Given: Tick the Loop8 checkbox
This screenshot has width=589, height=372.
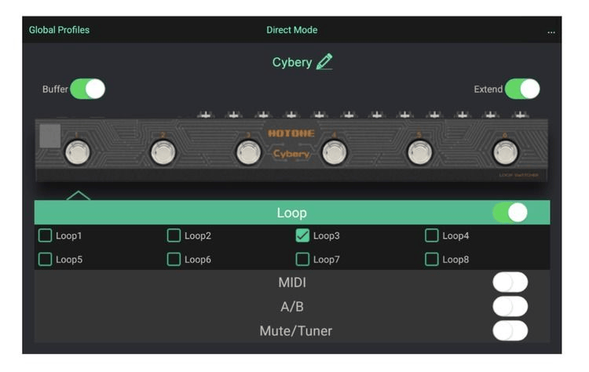Looking at the screenshot, I should point(432,259).
